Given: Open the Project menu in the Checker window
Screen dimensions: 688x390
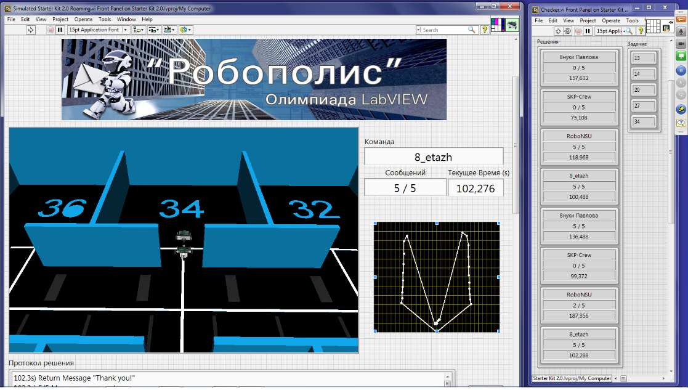Looking at the screenshot, I should 588,20.
